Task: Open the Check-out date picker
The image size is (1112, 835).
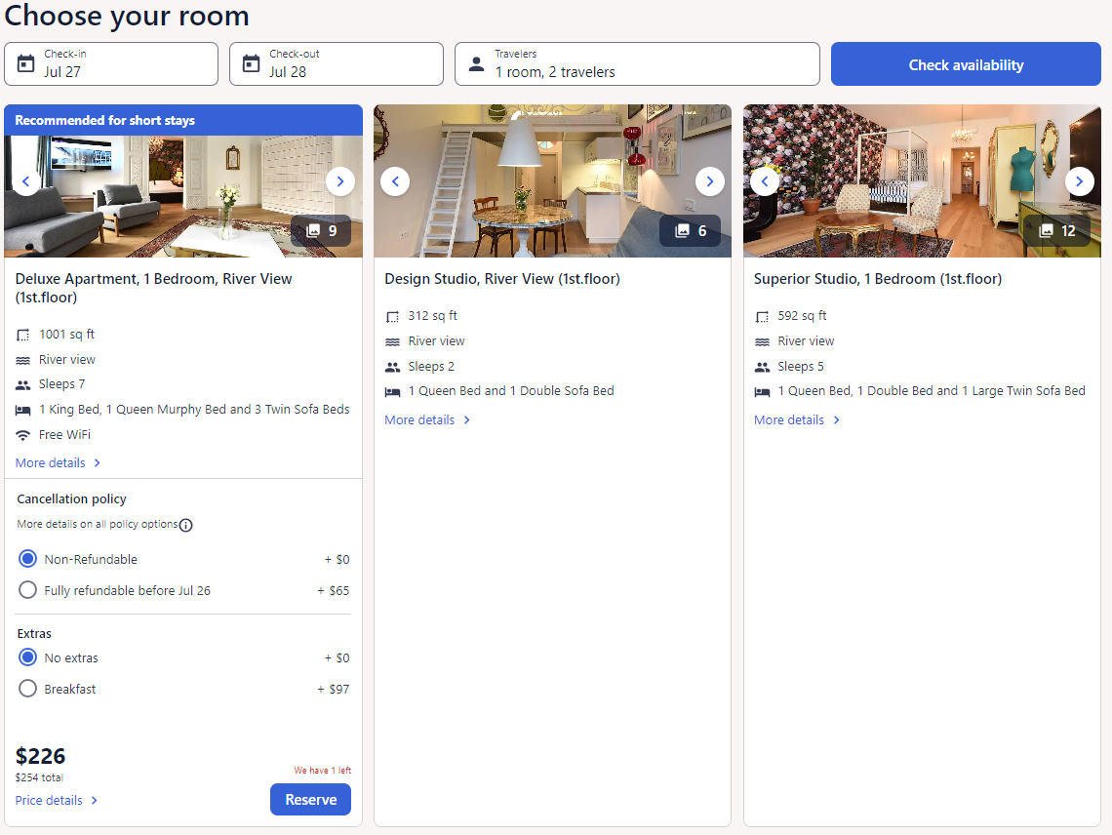Action: click(x=337, y=63)
